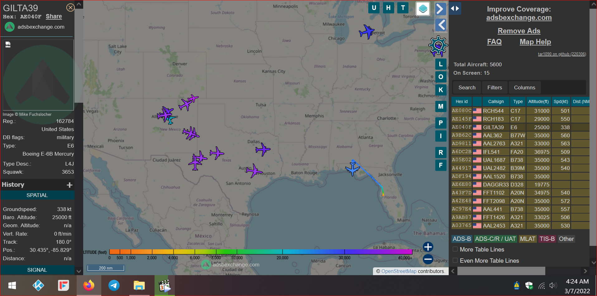Screen dimensions: 597x296
Task: Sort table by Hex id column
Action: (x=461, y=101)
